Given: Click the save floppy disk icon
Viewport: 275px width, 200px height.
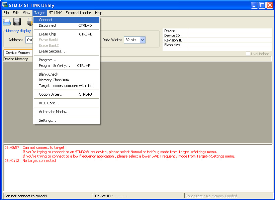Looking at the screenshot, I should [17, 22].
